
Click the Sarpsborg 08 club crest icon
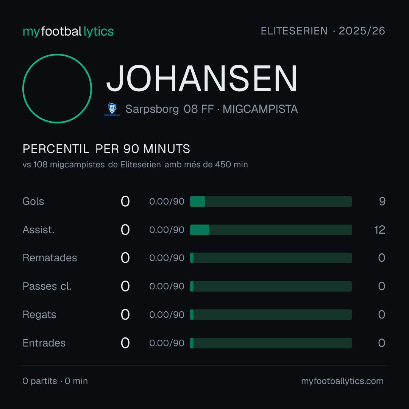tap(112, 109)
